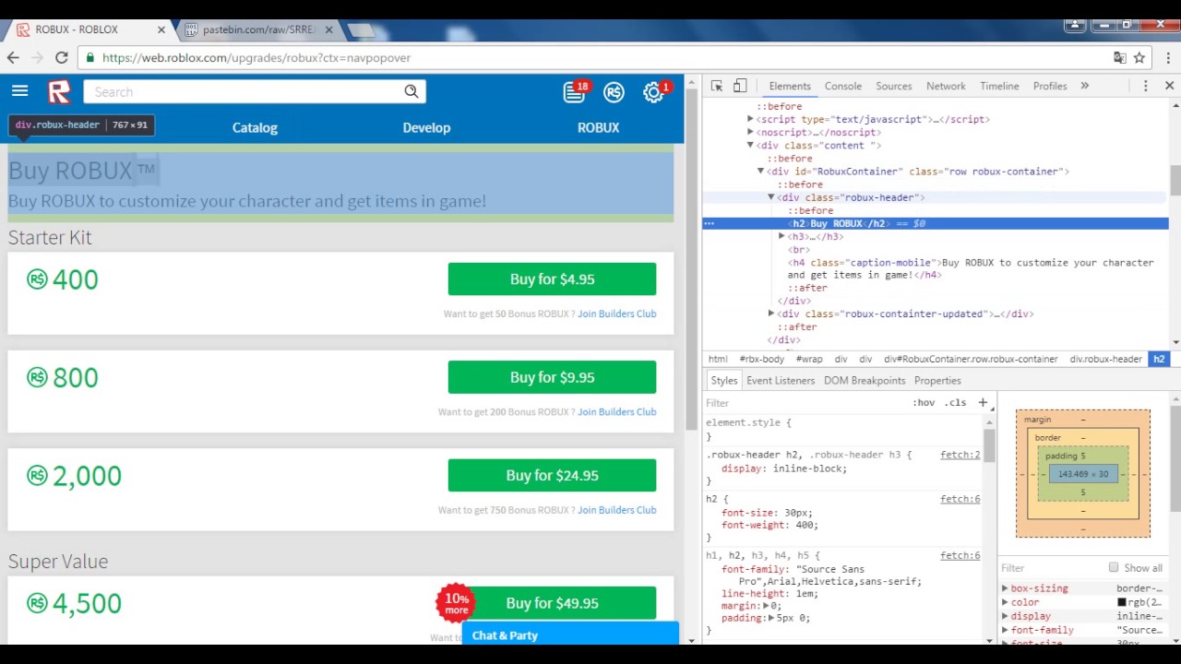Expand the script text/javascript node
Image resolution: width=1181 pixels, height=664 pixels.
pos(750,119)
